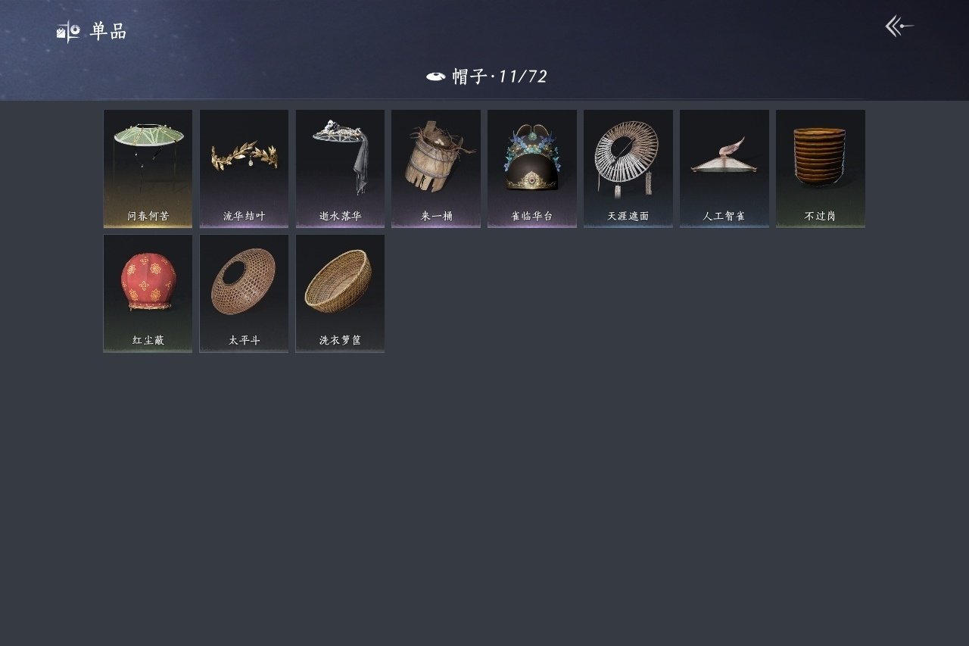Select the golden leaf crown 流华结叶
The width and height of the screenshot is (969, 646).
coord(244,169)
